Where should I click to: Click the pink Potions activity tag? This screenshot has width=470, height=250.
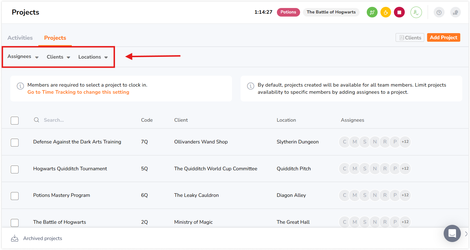288,12
